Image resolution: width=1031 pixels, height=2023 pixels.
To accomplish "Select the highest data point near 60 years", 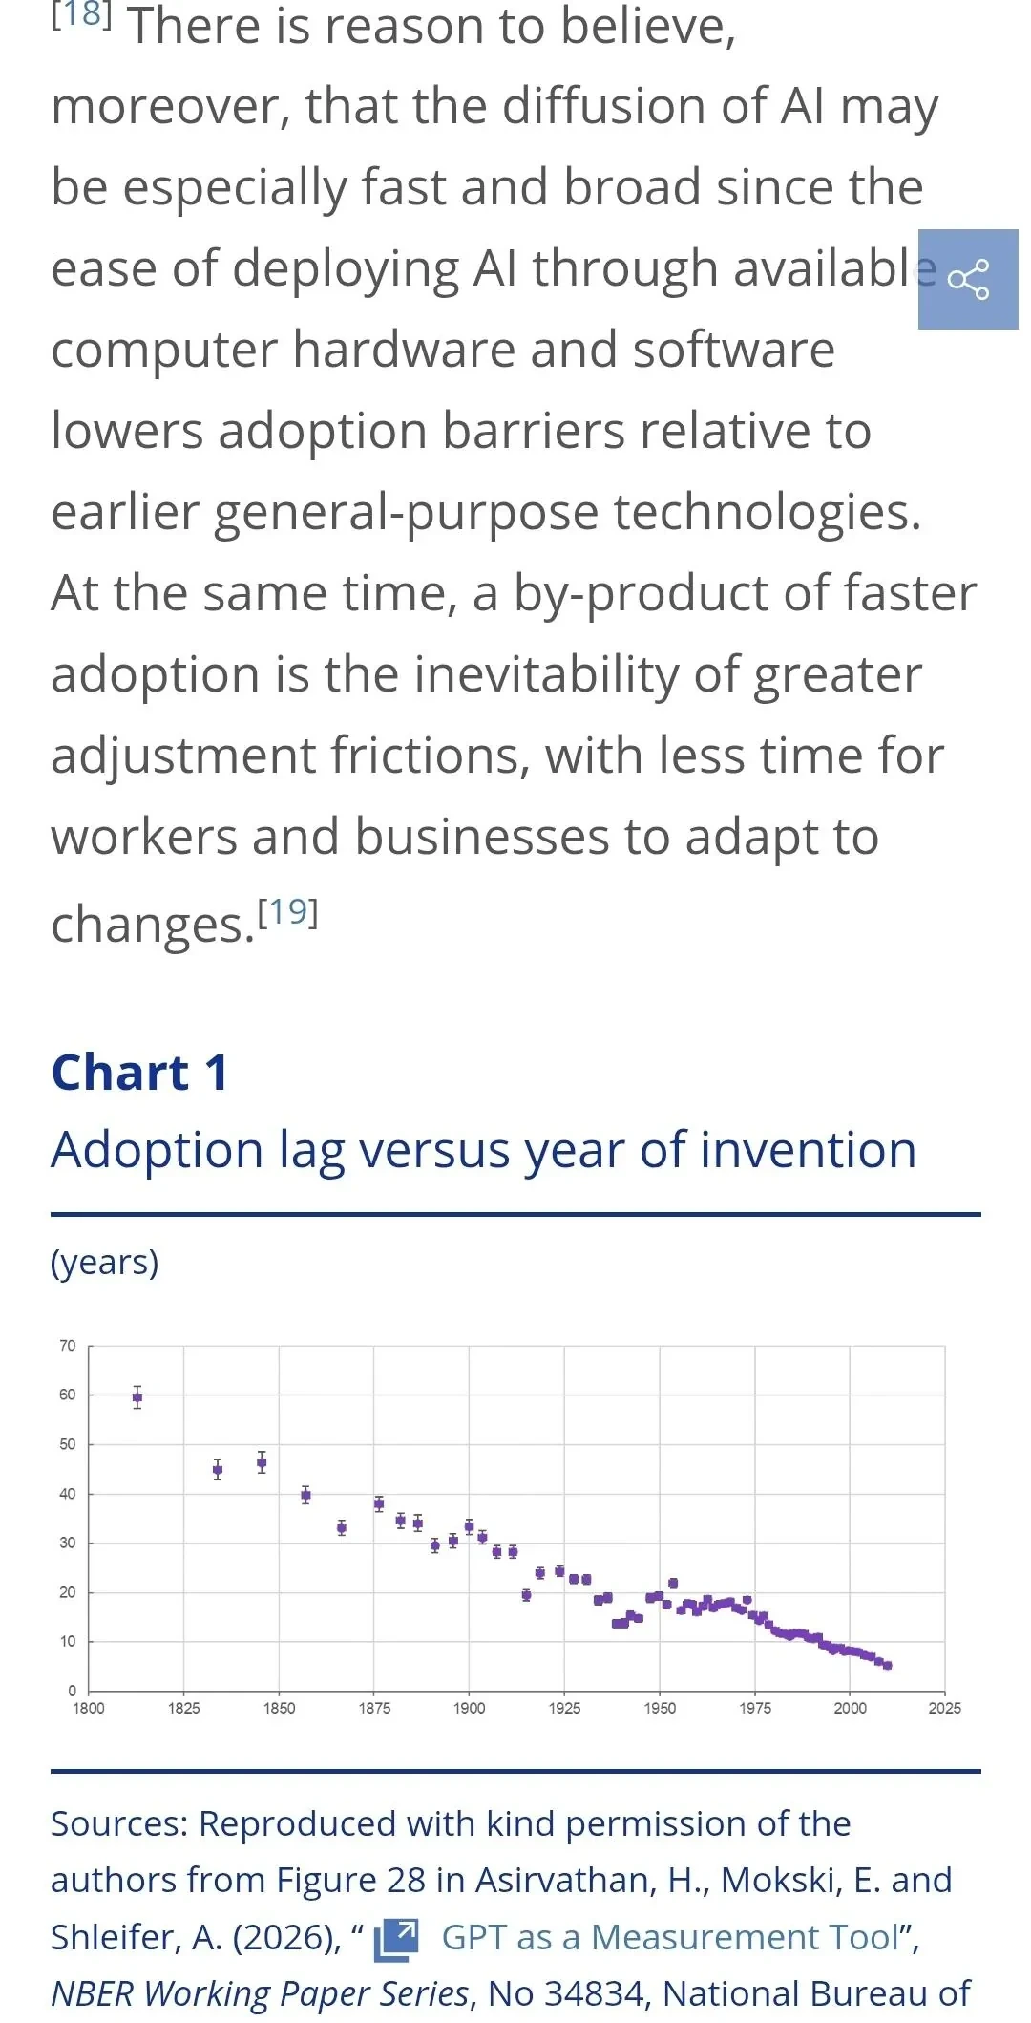I will coord(137,1397).
